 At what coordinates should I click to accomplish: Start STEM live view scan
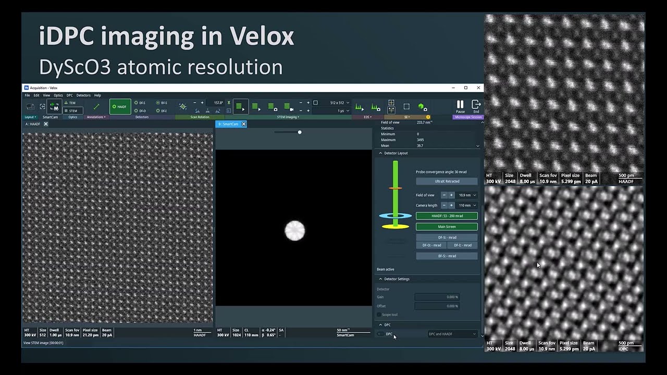pyautogui.click(x=240, y=107)
